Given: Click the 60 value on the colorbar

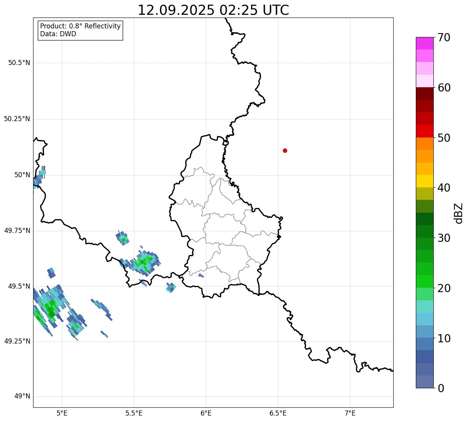Looking at the screenshot, I should coord(444,88).
